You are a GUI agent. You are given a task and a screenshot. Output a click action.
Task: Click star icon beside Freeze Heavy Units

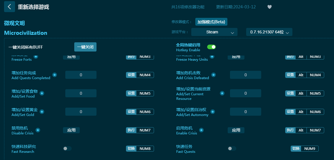tap(212, 56)
